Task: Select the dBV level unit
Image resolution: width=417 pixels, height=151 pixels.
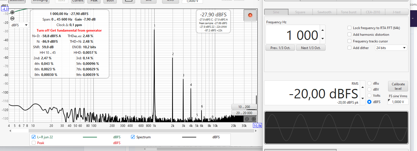Action: click(x=369, y=89)
